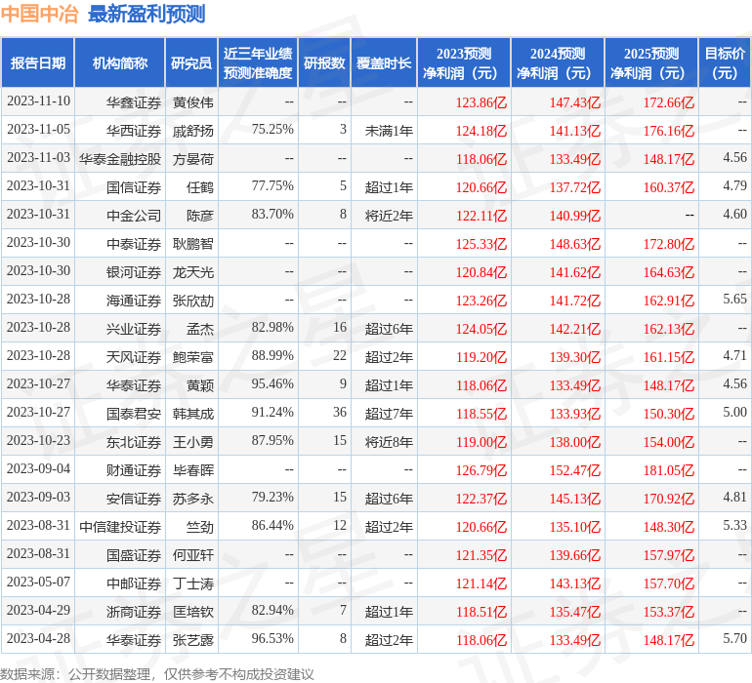The height and width of the screenshot is (683, 752).
Task: Select the 研究员 column header
Action: coord(191,63)
